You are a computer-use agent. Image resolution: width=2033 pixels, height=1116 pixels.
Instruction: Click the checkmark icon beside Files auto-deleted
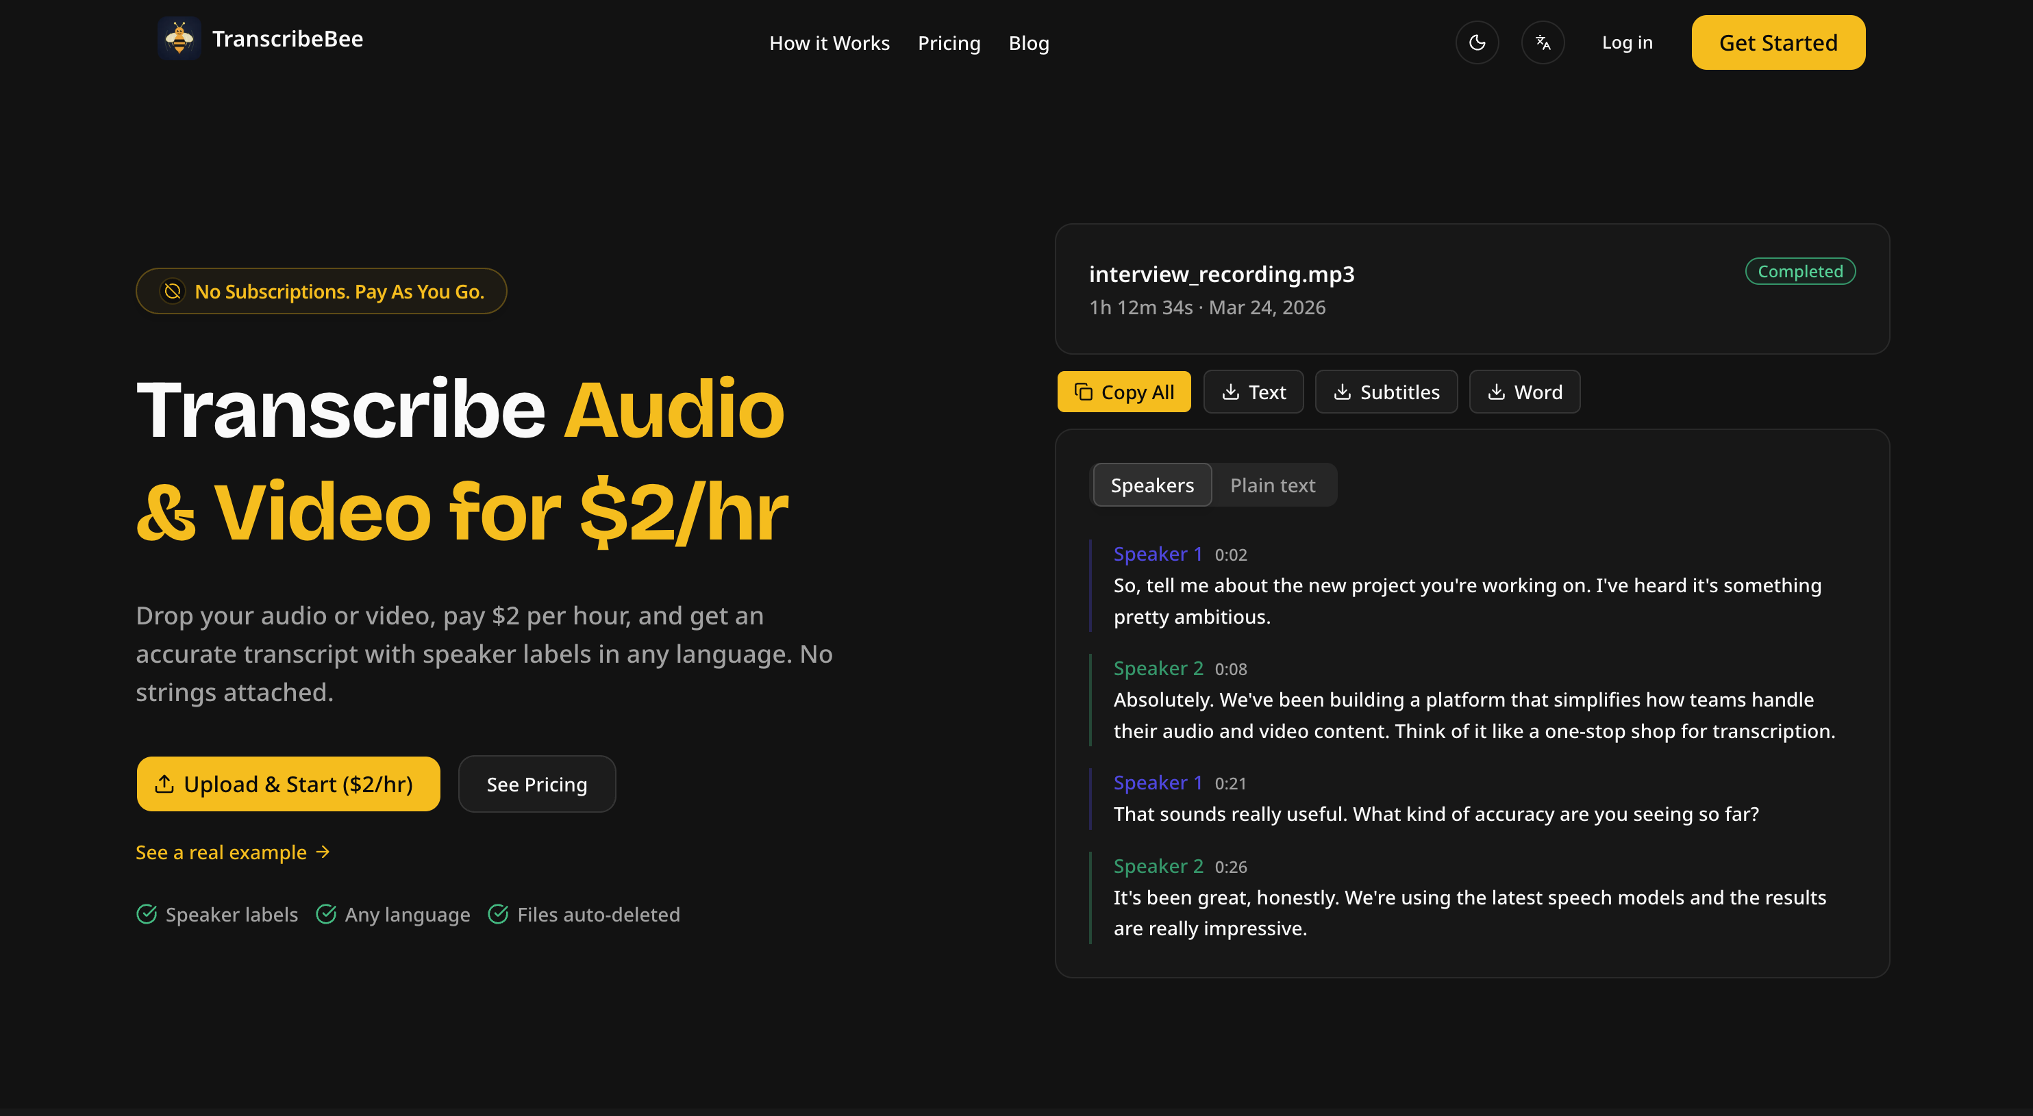tap(498, 914)
